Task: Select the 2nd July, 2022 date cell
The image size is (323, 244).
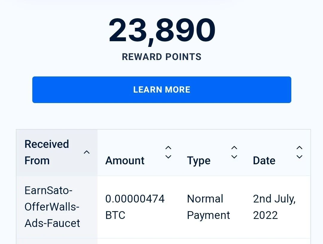Action: (x=278, y=207)
